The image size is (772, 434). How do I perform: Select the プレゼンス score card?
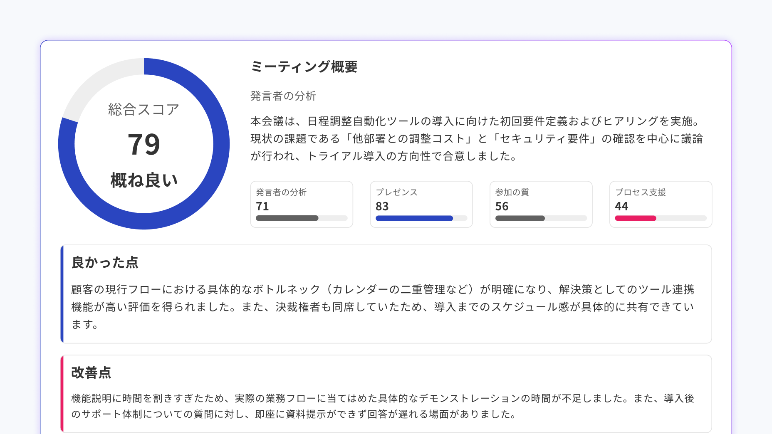click(421, 204)
